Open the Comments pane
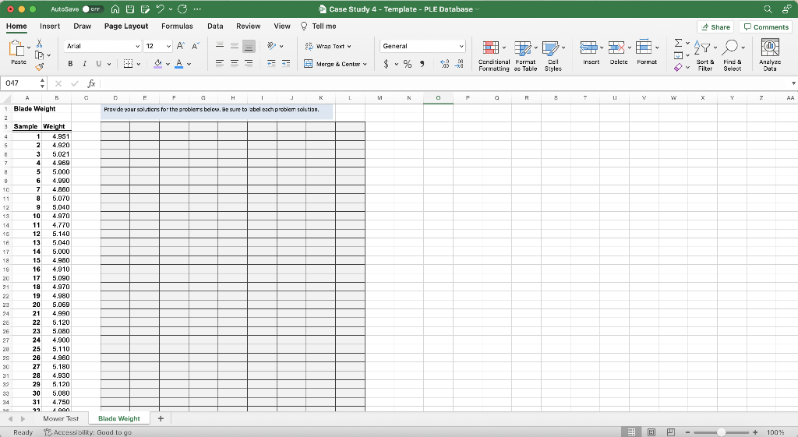The height and width of the screenshot is (437, 798). pyautogui.click(x=765, y=27)
